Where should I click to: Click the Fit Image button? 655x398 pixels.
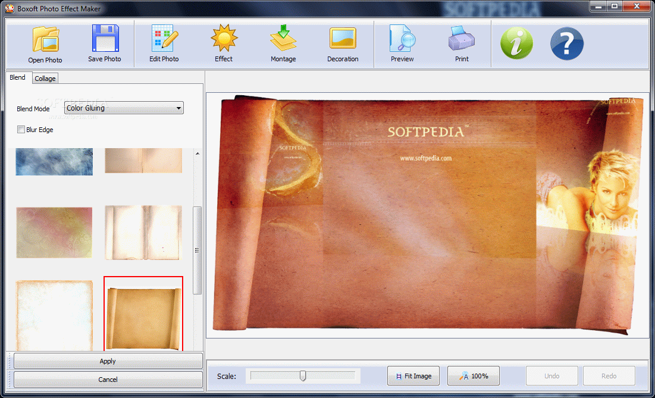[413, 376]
